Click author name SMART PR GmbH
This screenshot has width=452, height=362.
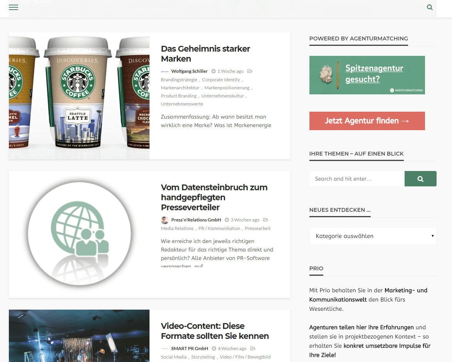click(189, 349)
